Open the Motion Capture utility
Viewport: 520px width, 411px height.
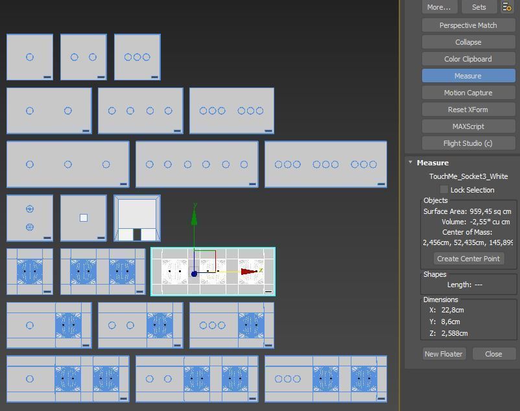click(468, 93)
